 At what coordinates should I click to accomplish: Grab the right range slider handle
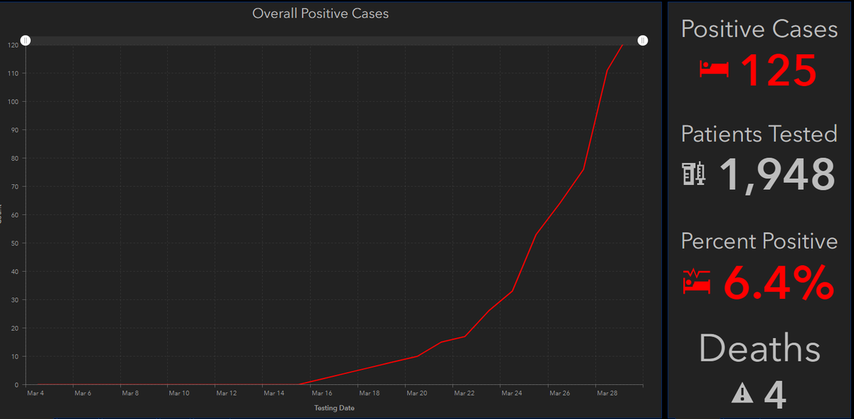click(x=643, y=41)
